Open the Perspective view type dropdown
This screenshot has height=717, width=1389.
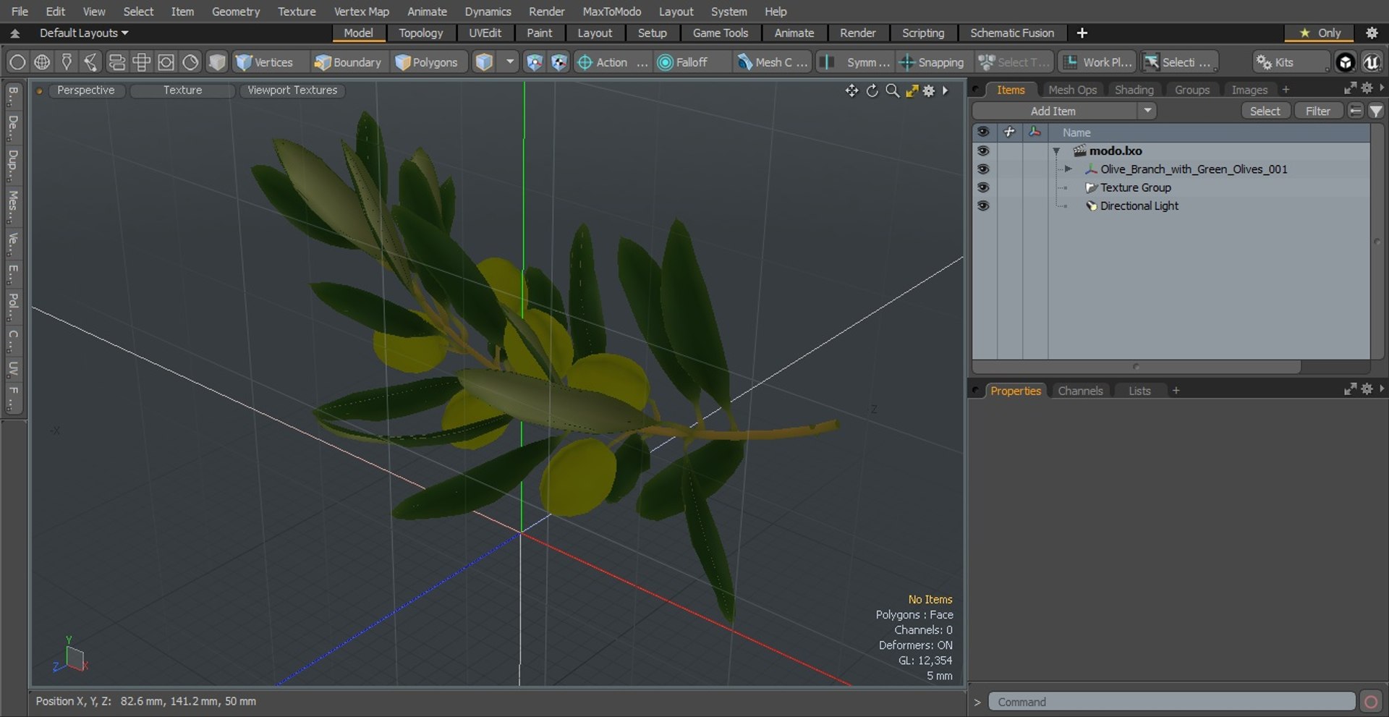click(86, 90)
